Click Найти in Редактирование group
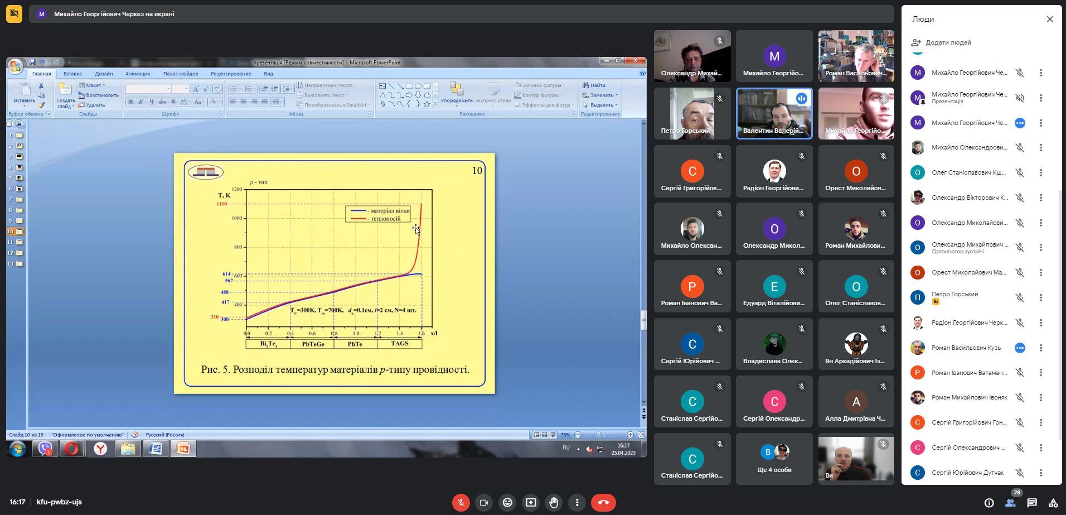This screenshot has width=1066, height=515. click(x=594, y=85)
